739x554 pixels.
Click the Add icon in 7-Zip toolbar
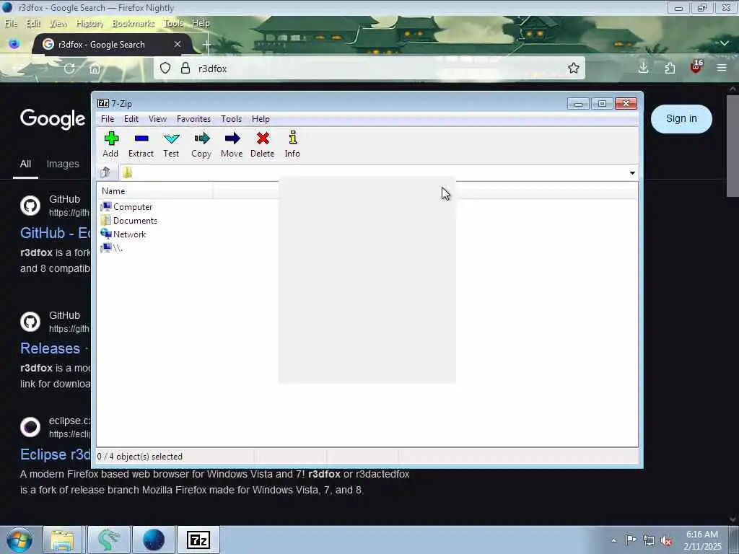click(110, 144)
